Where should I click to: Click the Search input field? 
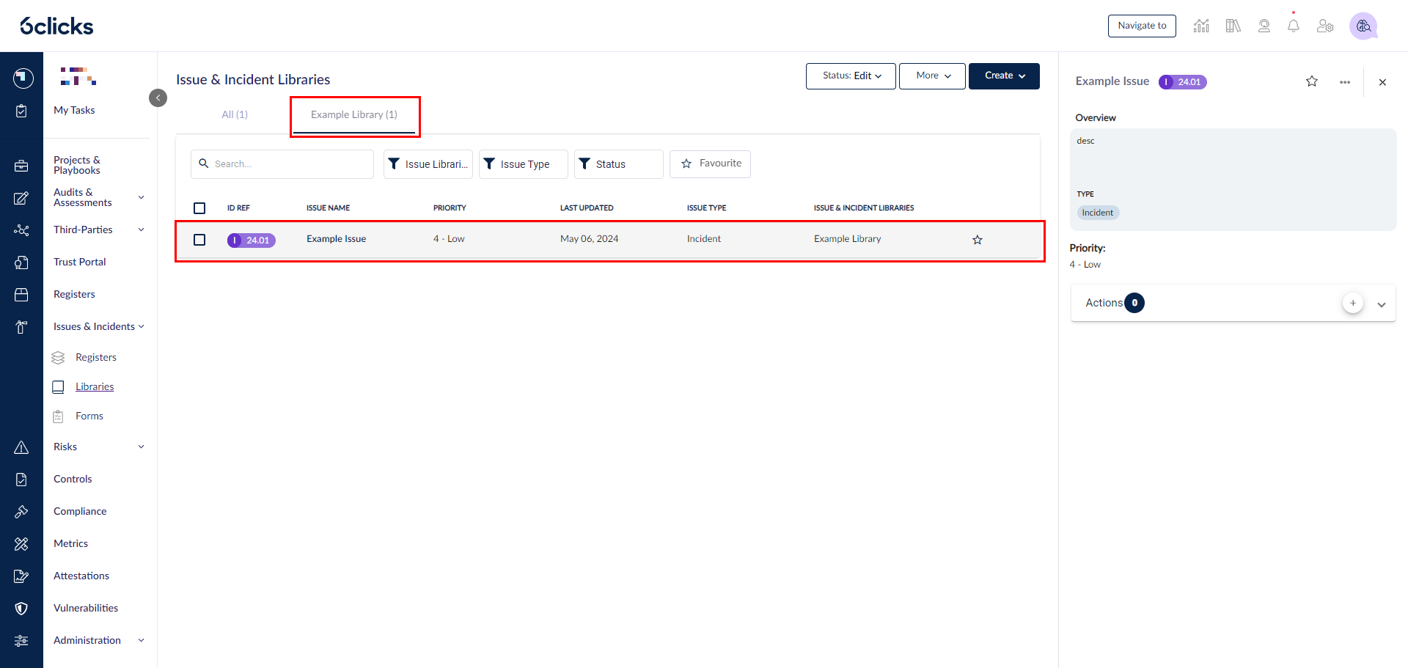tap(282, 164)
